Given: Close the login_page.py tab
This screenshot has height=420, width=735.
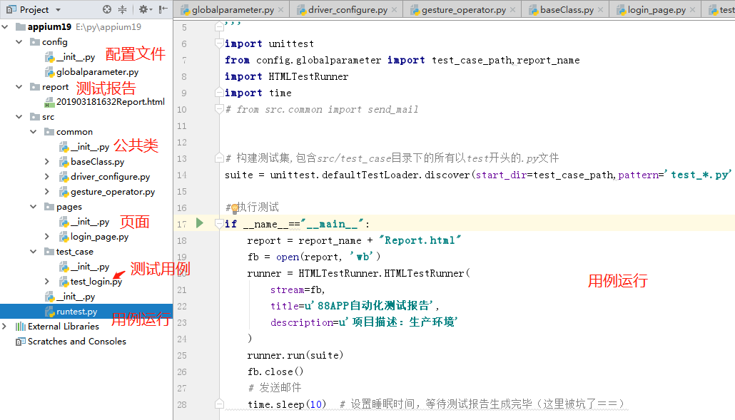Looking at the screenshot, I should (693, 9).
